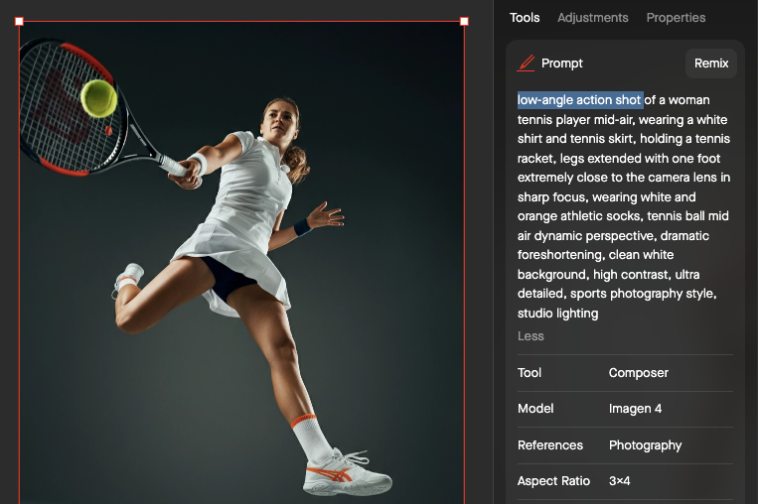Click the Remix button
Viewport: 758px width, 504px height.
pyautogui.click(x=710, y=63)
